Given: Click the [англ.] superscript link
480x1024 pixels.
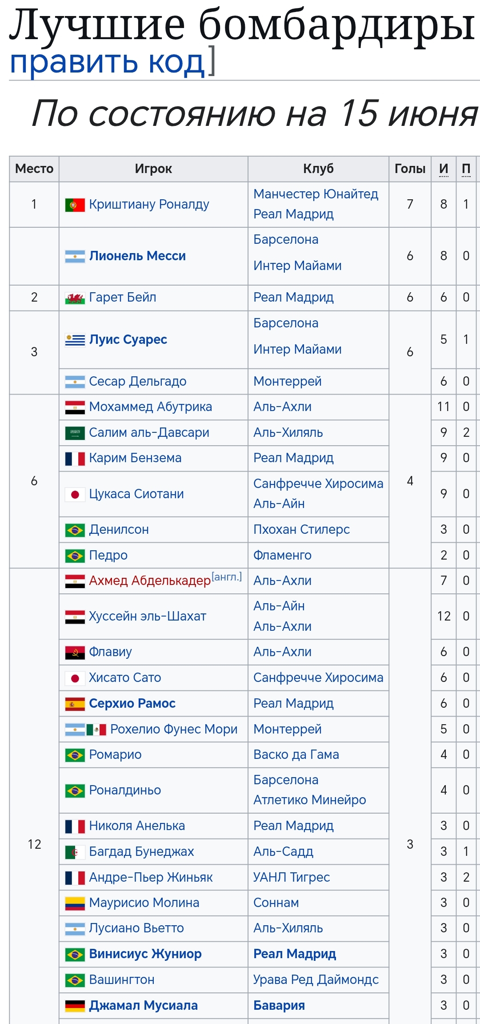Looking at the screenshot, I should pyautogui.click(x=227, y=577).
